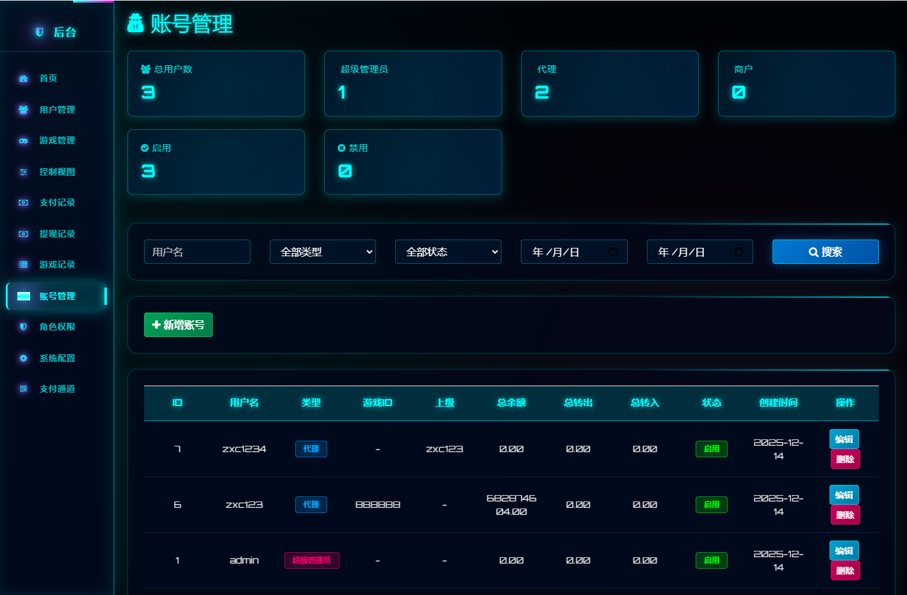Click the 用户名 column header
The width and height of the screenshot is (907, 595).
[x=244, y=403]
